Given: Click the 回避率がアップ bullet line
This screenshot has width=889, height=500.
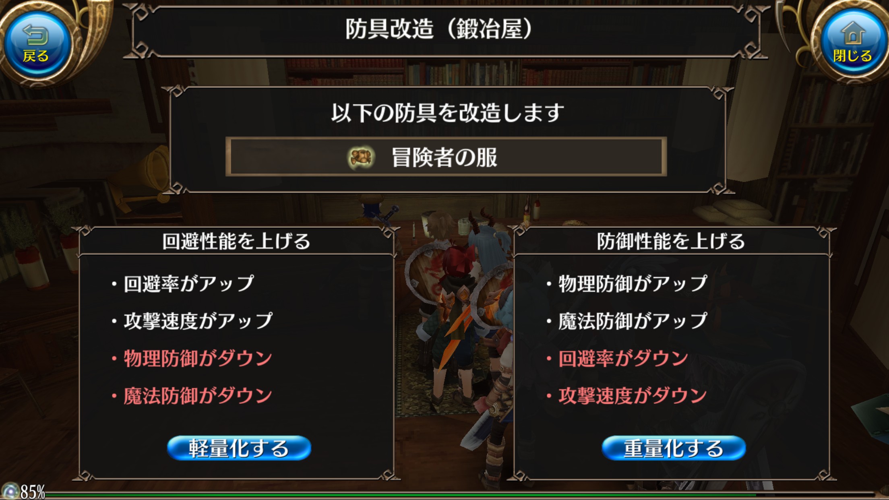Looking at the screenshot, I should [183, 283].
